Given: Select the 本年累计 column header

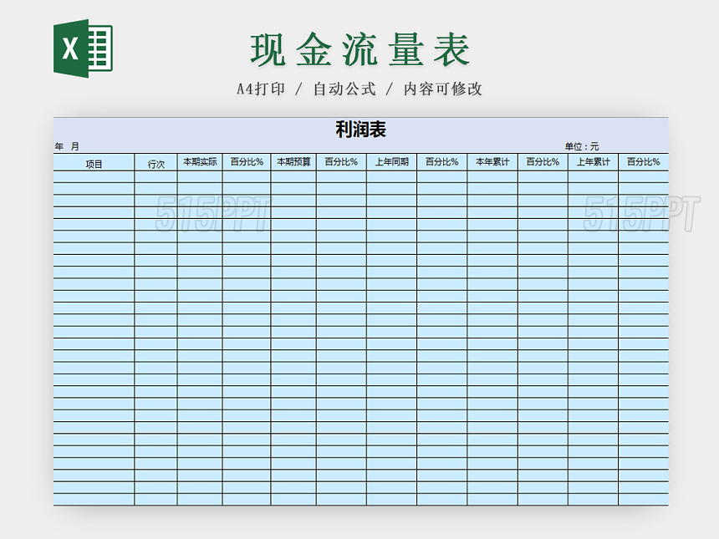Looking at the screenshot, I should point(492,162).
